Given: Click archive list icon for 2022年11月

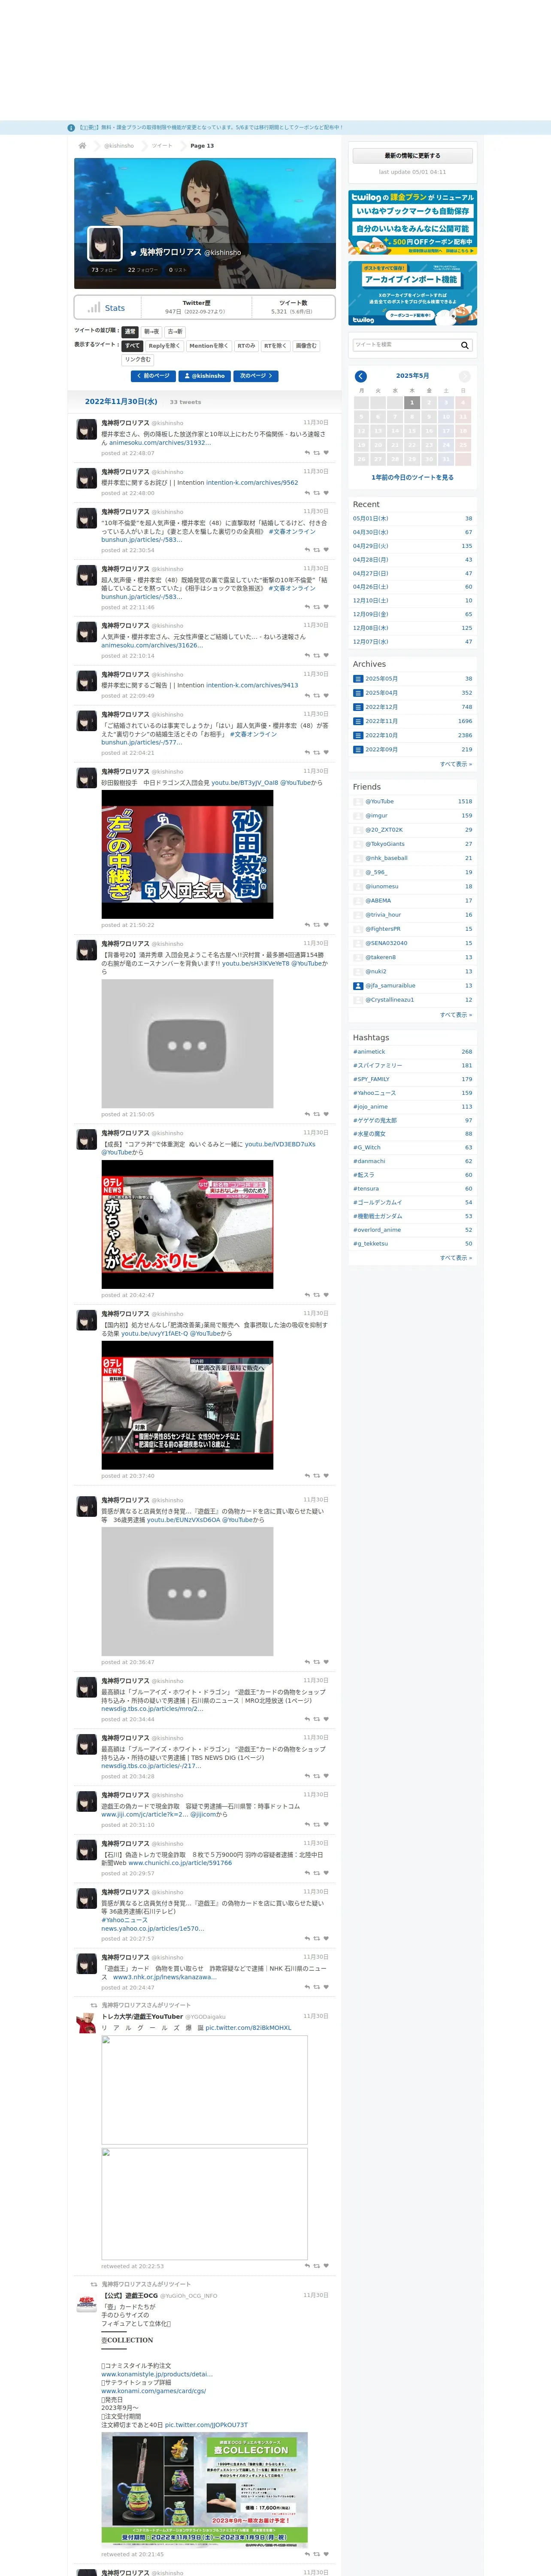Looking at the screenshot, I should coord(357,721).
